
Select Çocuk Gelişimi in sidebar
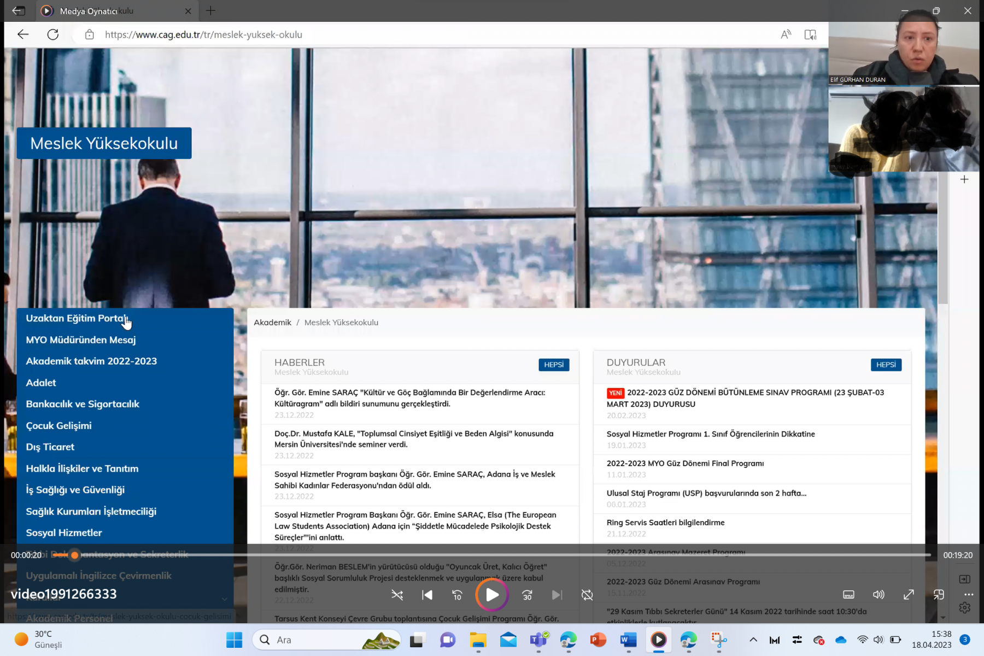[x=58, y=426]
